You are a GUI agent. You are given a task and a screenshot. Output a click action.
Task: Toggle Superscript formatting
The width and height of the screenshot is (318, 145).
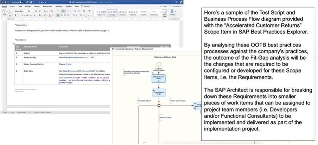(x=34, y=15)
